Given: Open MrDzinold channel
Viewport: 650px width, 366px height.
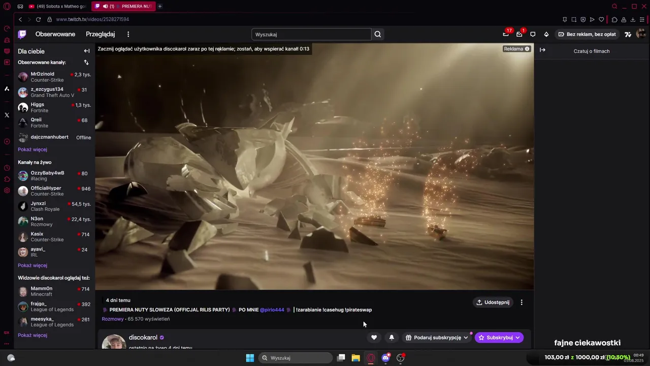Looking at the screenshot, I should click(54, 77).
